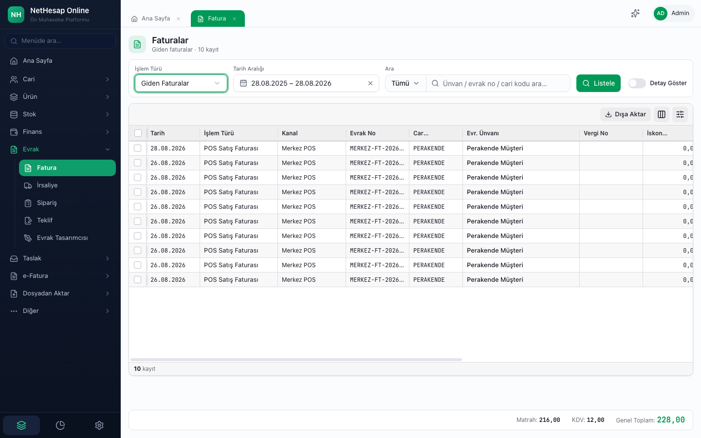Collapse the Evrak sidebar section
The image size is (701, 438).
point(60,149)
